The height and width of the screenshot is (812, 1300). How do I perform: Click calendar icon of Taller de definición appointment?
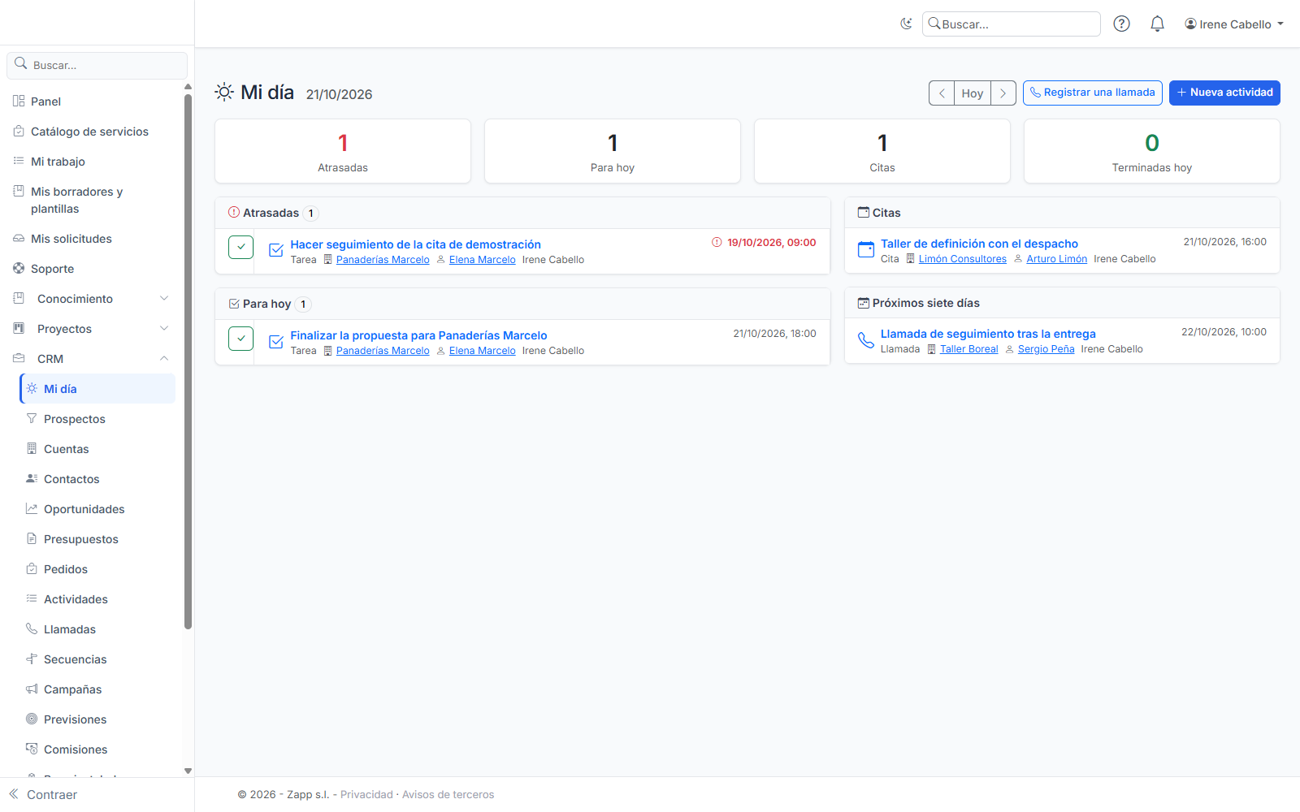[866, 249]
